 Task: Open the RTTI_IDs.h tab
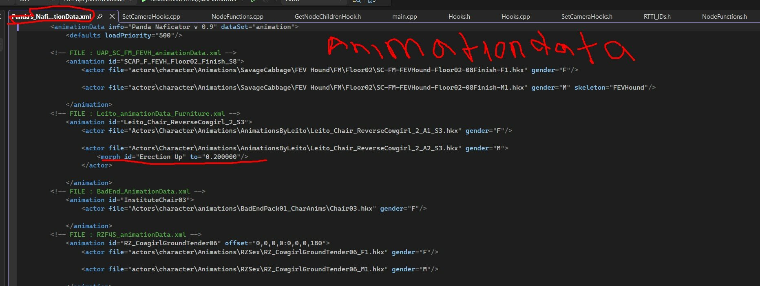[x=657, y=17]
